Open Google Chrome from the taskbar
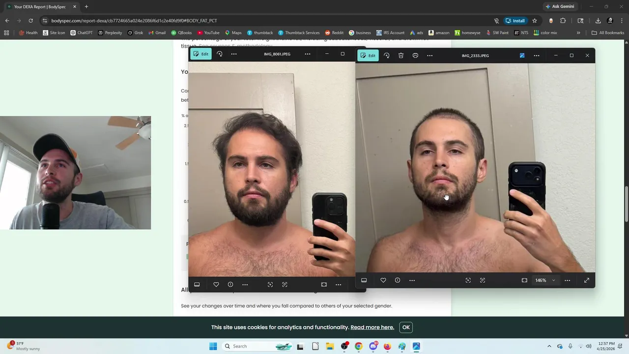Image resolution: width=629 pixels, height=354 pixels. point(358,346)
